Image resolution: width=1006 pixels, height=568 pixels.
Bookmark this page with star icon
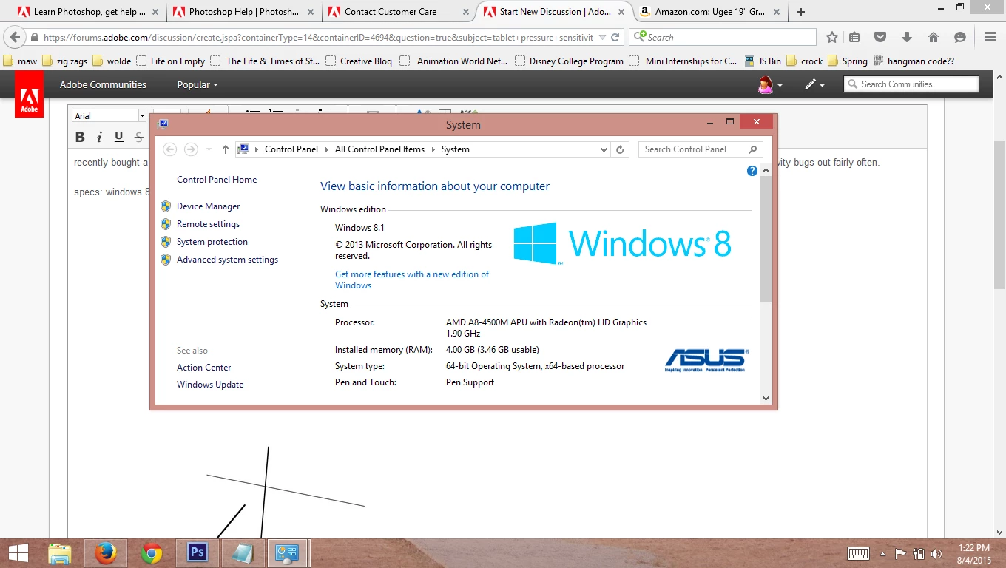point(832,37)
